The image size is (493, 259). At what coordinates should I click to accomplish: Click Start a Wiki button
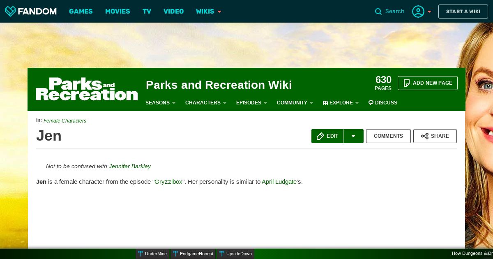click(x=463, y=12)
